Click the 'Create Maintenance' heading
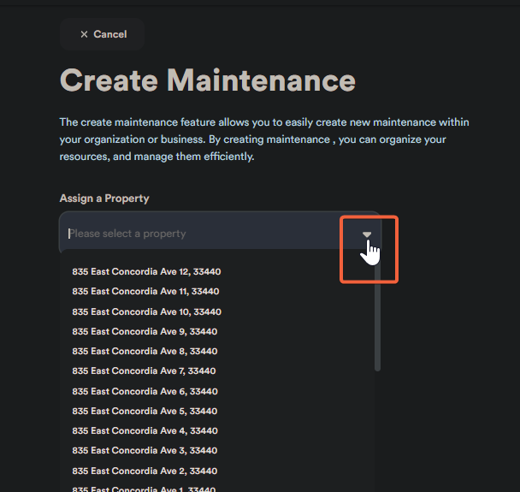This screenshot has width=520, height=492. (x=207, y=80)
